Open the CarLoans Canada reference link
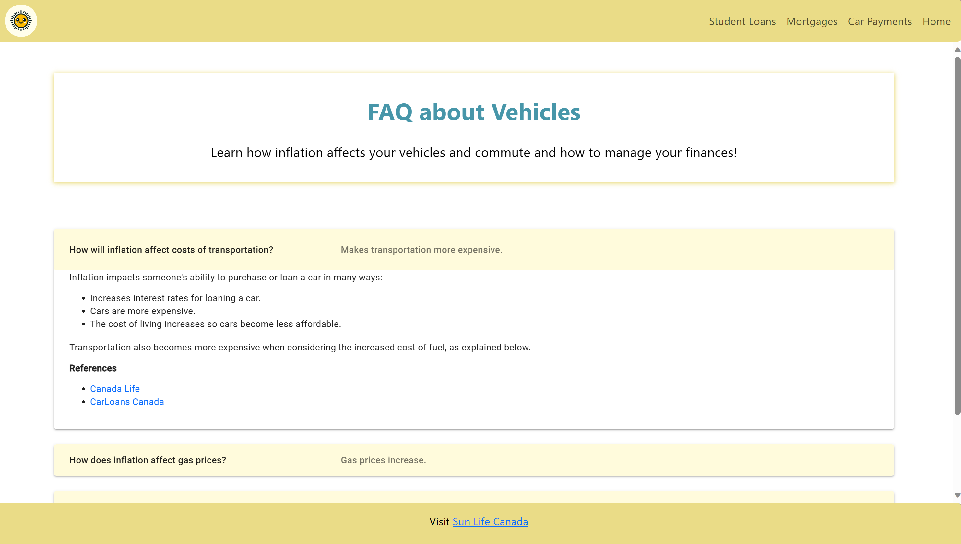Image resolution: width=961 pixels, height=544 pixels. pos(127,402)
